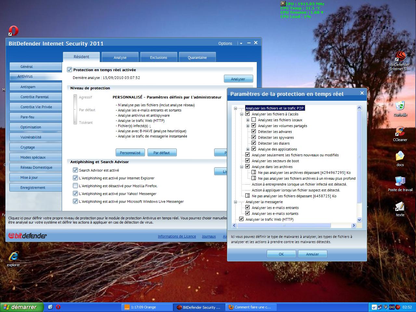
Task: Open the Journaux link
Action: tap(209, 236)
